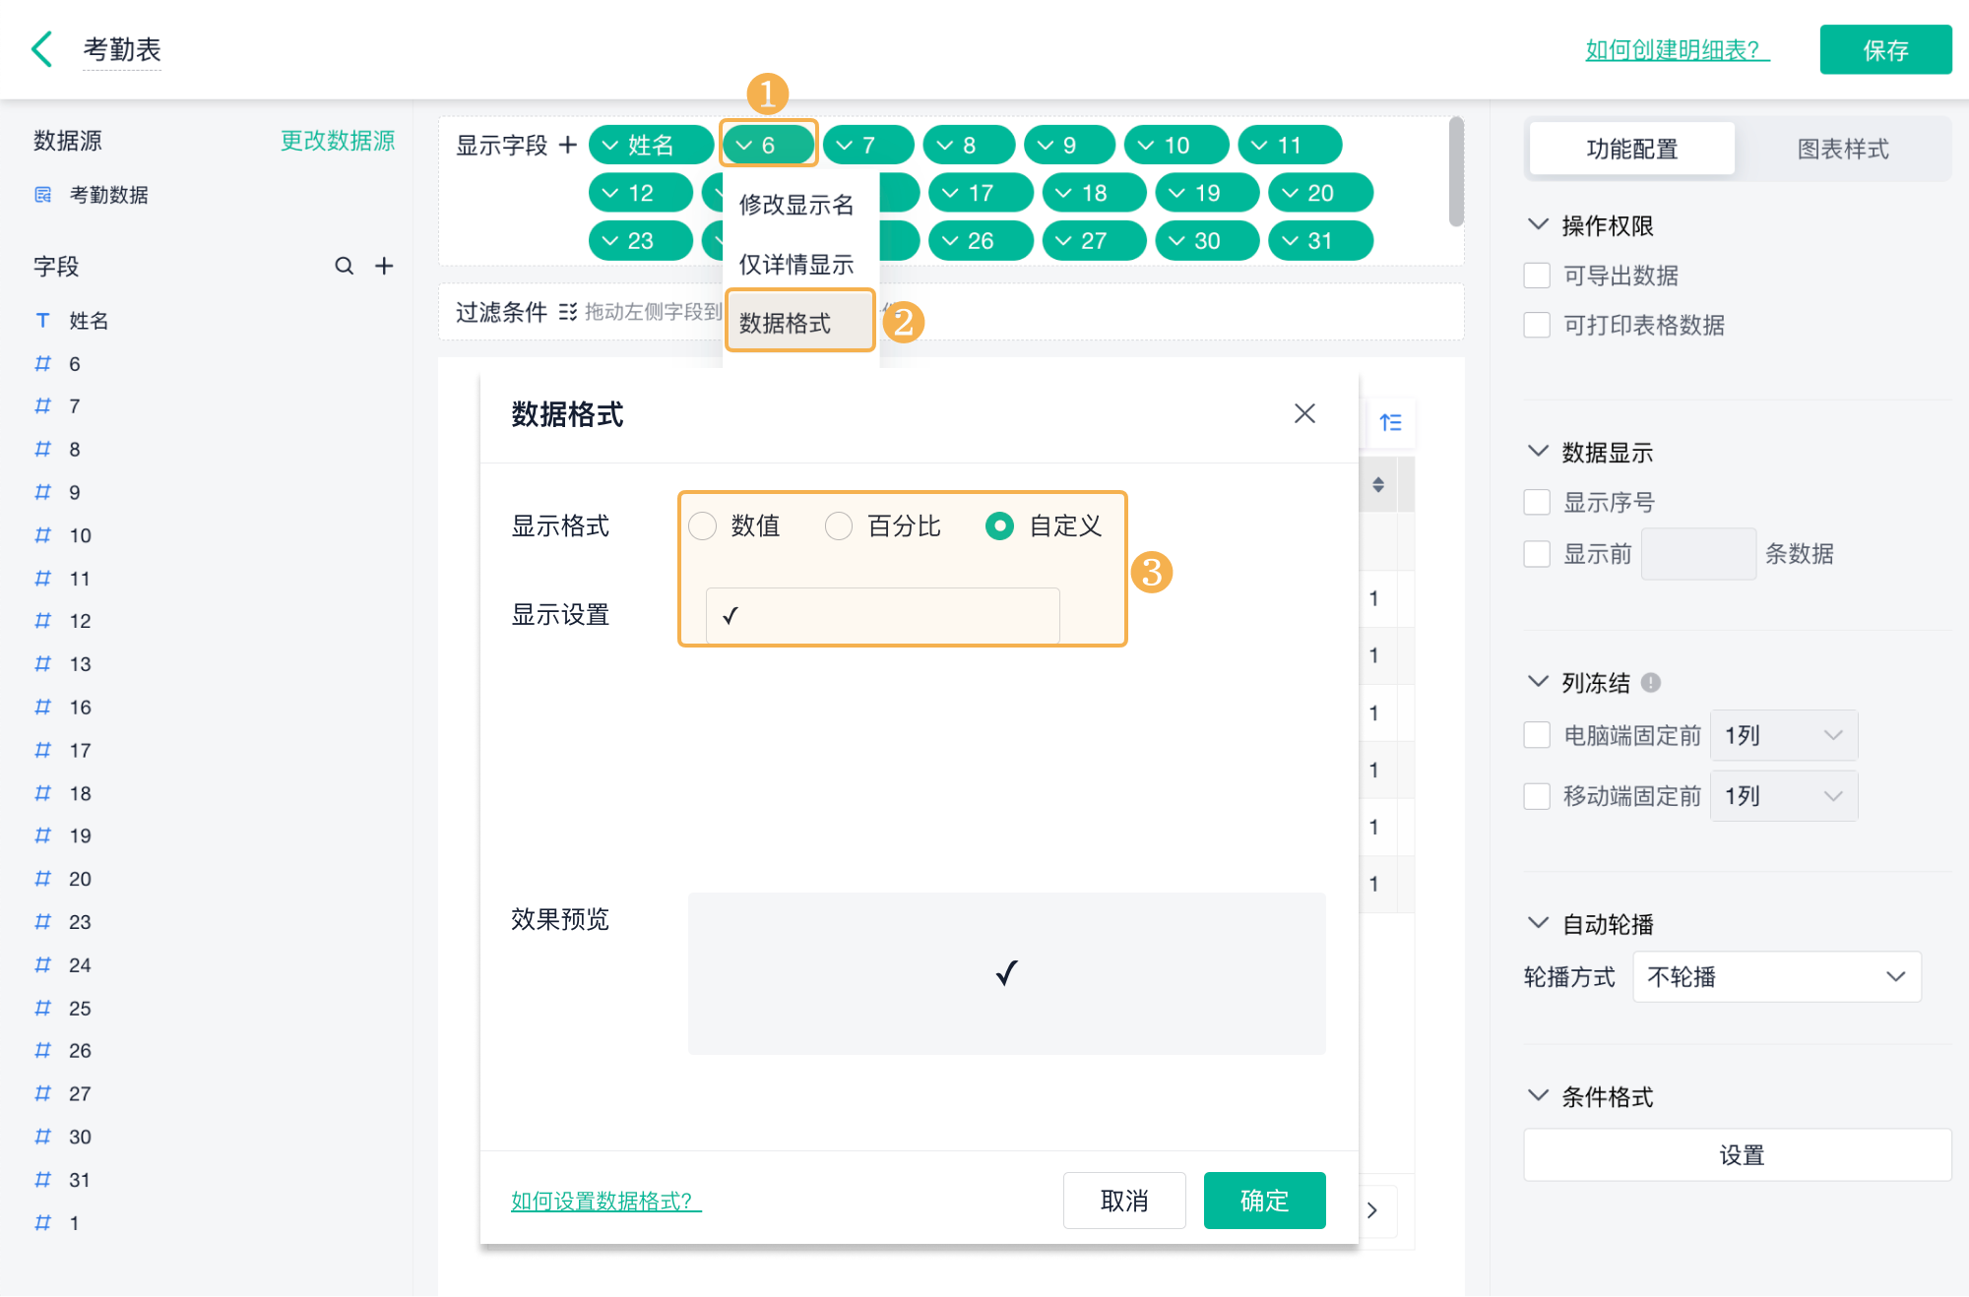Click number icon beside field 9

43,492
